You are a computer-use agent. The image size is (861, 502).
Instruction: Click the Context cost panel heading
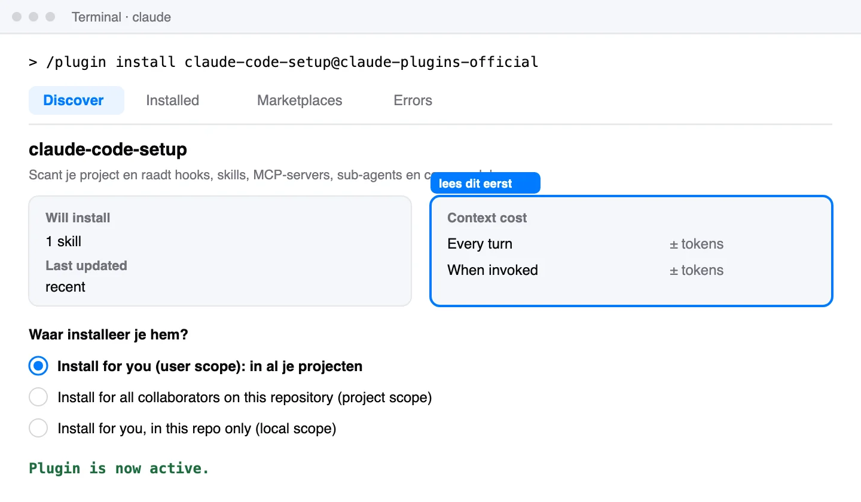coord(487,218)
